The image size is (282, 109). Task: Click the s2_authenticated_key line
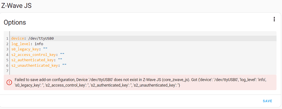(x=144, y=60)
